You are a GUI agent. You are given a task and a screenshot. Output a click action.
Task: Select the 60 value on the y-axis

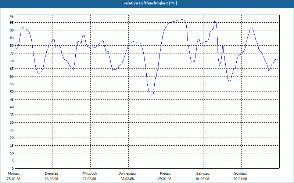click(12, 76)
